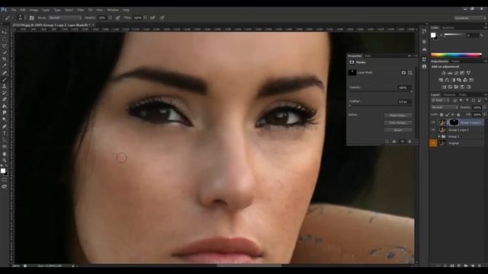The width and height of the screenshot is (488, 274).
Task: Add a Photo Filter adjustment
Action: 459,80
